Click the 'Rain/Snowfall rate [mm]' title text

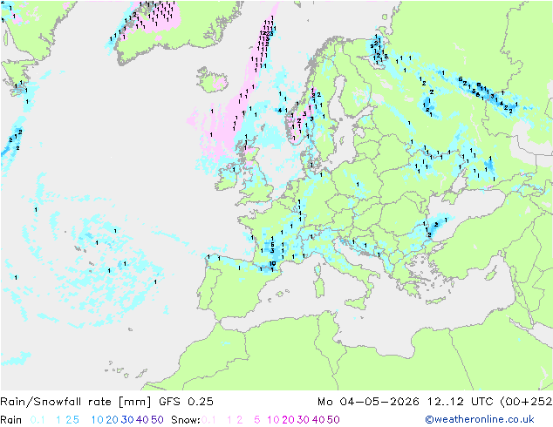point(76,402)
